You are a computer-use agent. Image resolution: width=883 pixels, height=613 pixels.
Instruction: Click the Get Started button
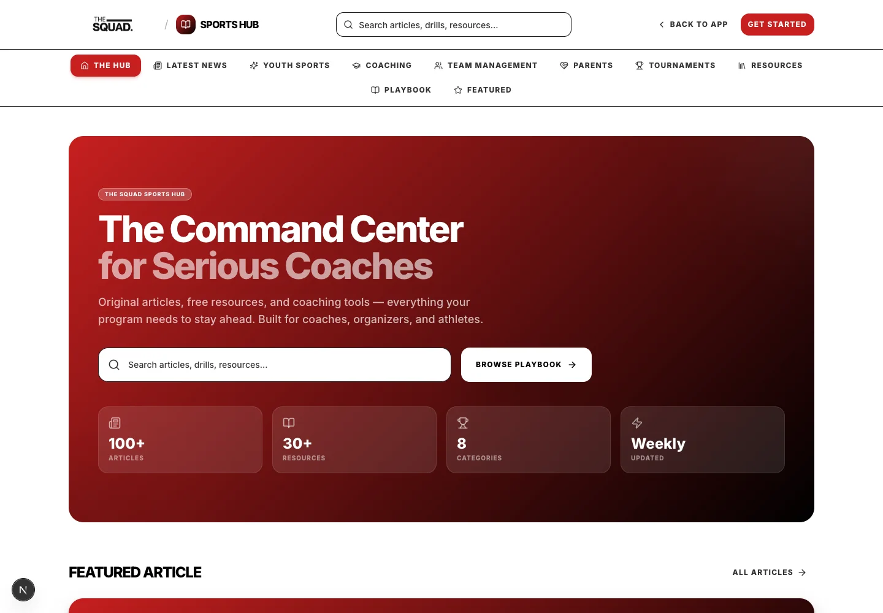[777, 25]
